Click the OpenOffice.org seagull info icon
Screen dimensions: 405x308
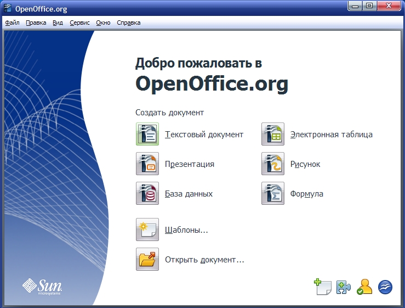point(386,288)
